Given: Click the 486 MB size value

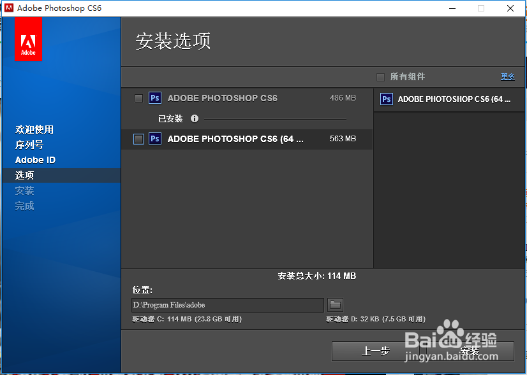Looking at the screenshot, I should [343, 98].
